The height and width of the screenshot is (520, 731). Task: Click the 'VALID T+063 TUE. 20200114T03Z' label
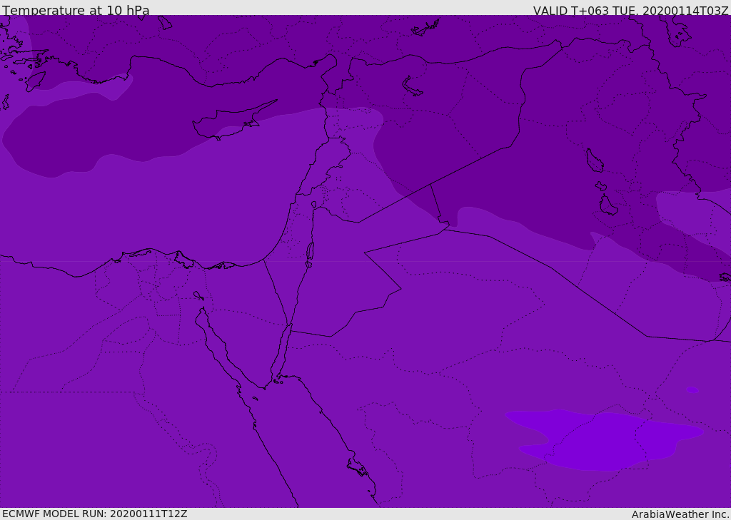tap(631, 10)
